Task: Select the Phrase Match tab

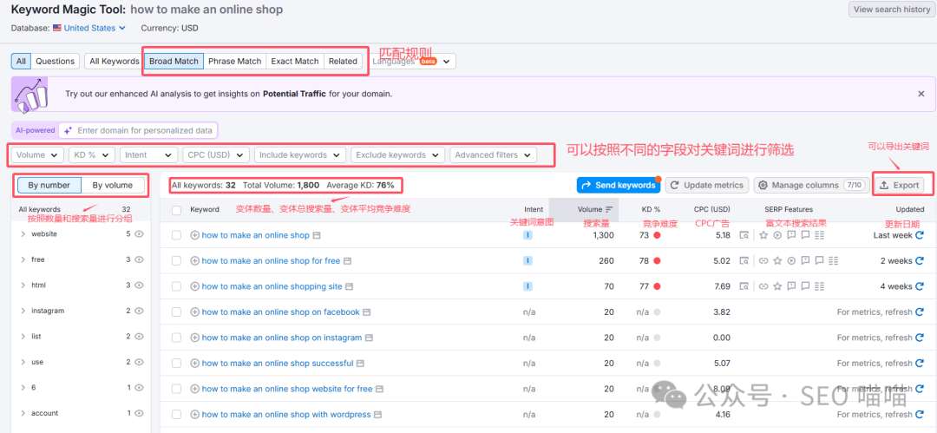Action: tap(235, 61)
